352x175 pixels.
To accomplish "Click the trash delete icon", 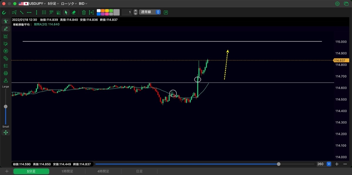I will 84,12.
